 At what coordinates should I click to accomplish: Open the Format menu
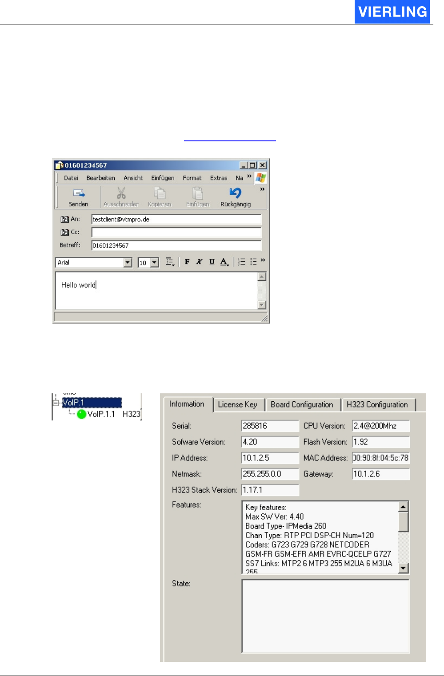pos(192,178)
